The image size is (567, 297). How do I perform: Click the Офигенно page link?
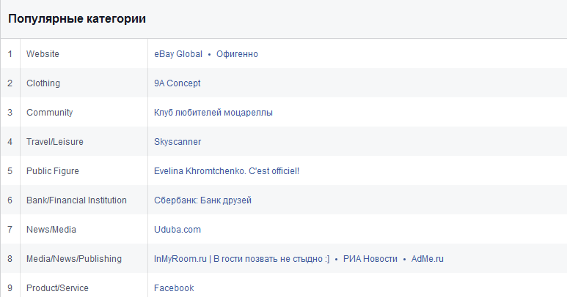(237, 54)
